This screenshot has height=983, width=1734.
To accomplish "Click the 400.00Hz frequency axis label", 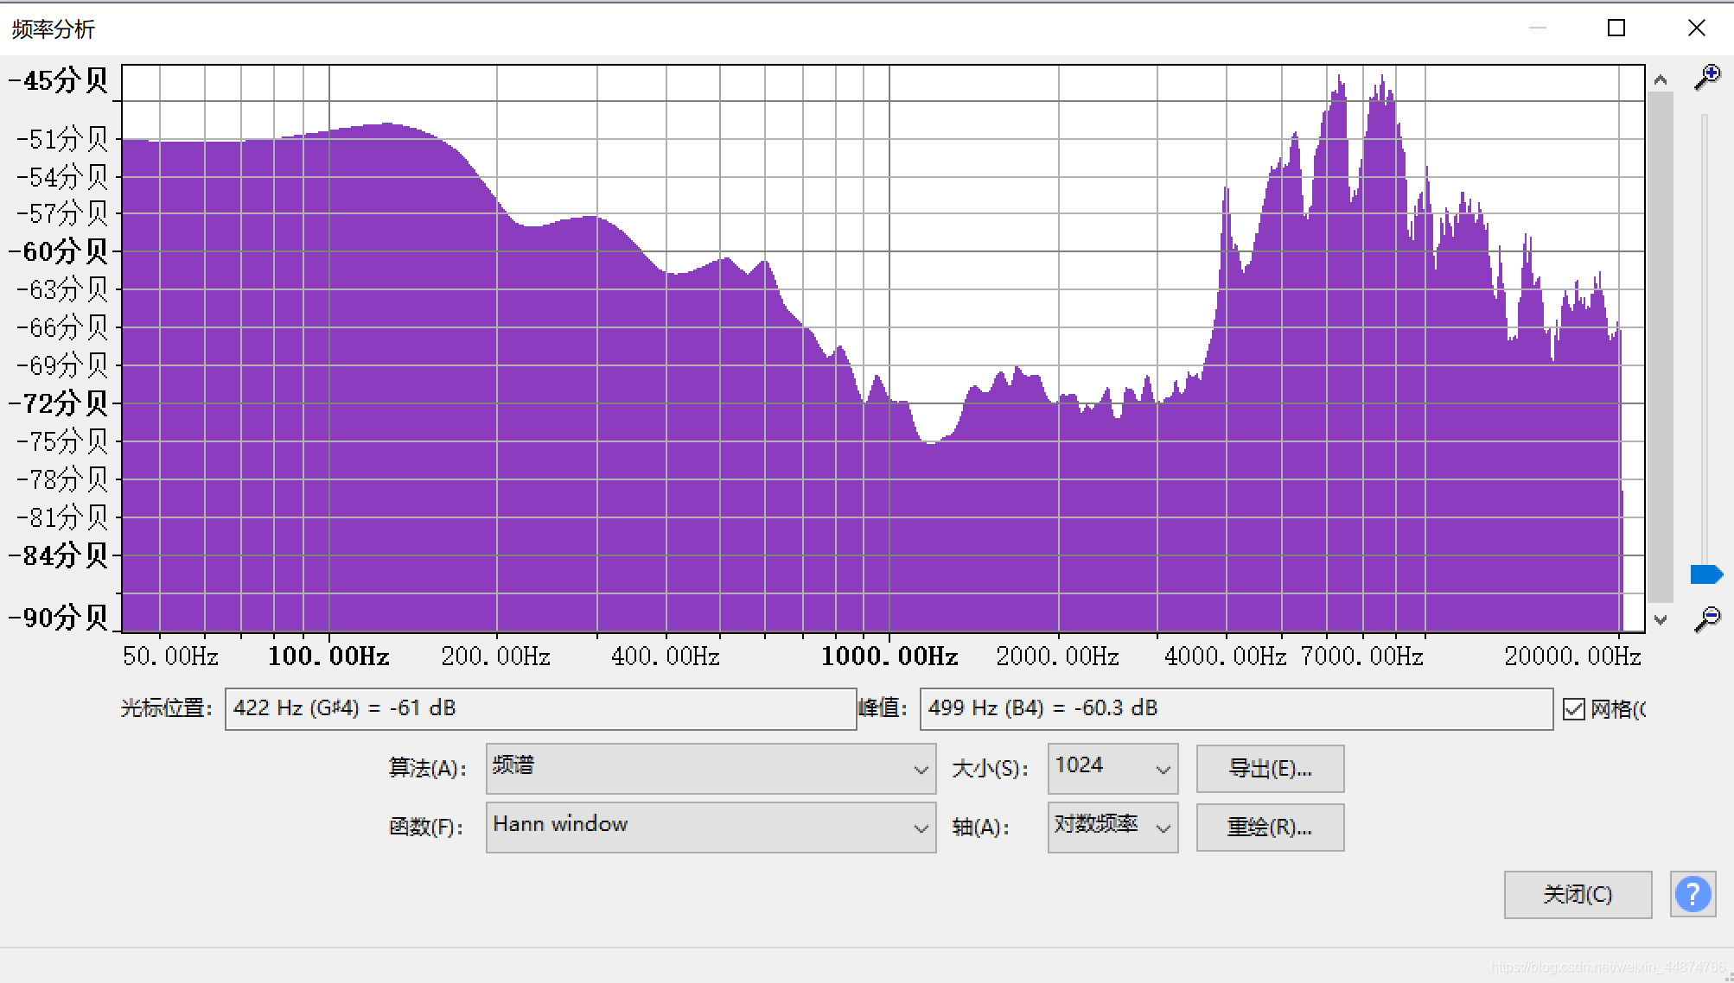I will tap(665, 656).
